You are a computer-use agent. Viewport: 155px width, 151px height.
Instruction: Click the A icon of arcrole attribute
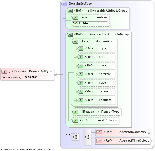pyautogui.click(x=80, y=74)
